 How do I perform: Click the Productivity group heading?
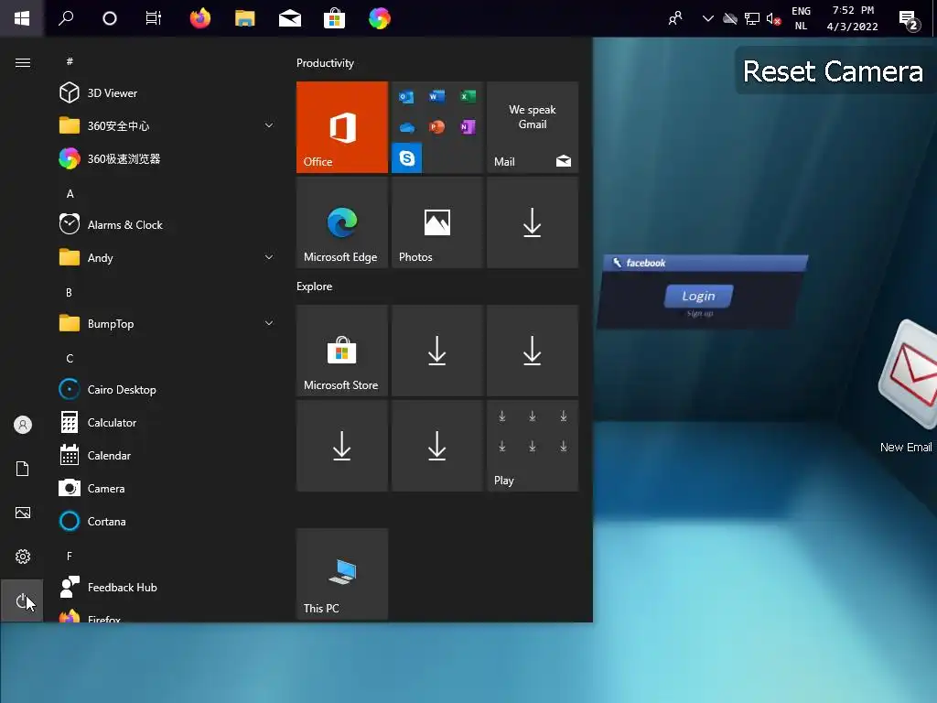tap(325, 63)
